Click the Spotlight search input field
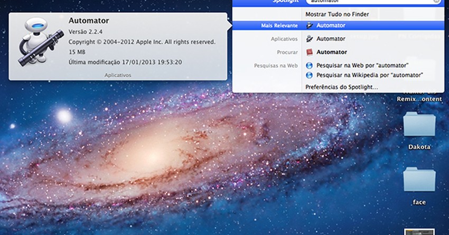The width and height of the screenshot is (449, 235). click(373, 2)
